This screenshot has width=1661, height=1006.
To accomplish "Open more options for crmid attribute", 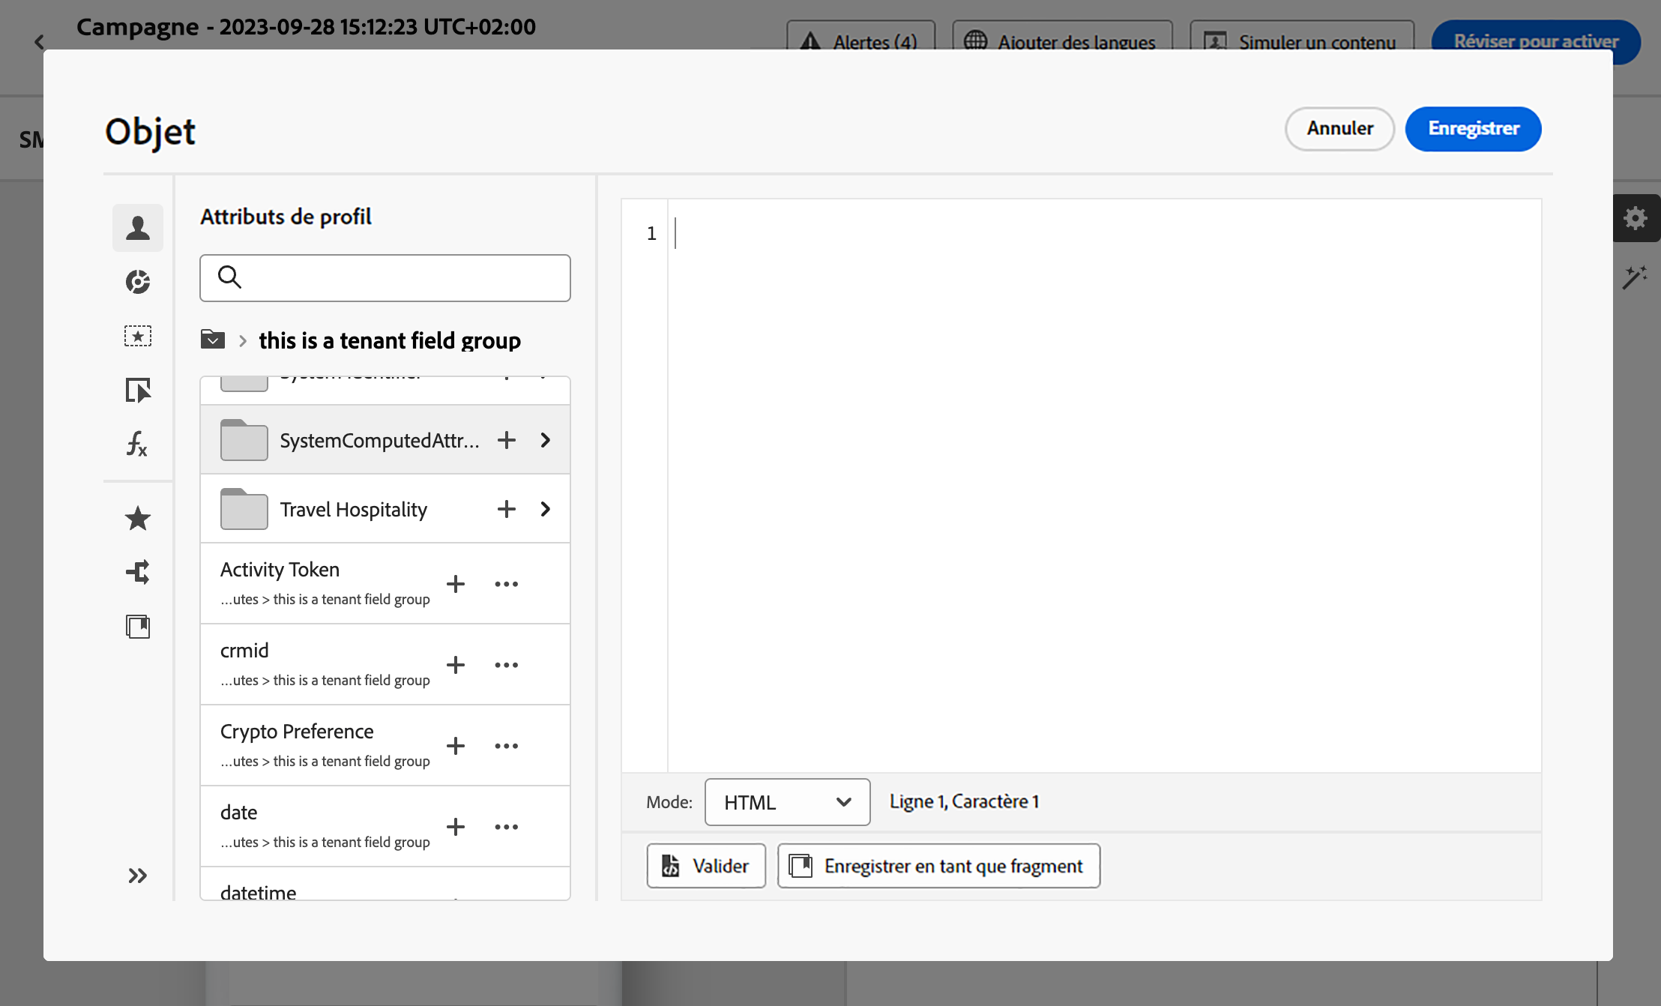I will [x=507, y=665].
